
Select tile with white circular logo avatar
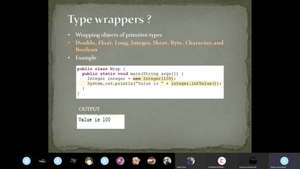click(x=222, y=161)
